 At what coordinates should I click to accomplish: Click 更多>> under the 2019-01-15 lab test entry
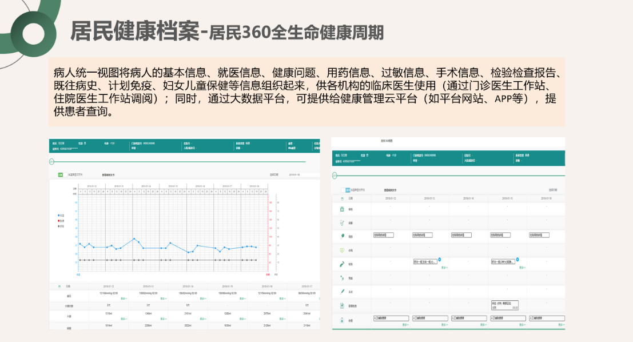pos(523,267)
